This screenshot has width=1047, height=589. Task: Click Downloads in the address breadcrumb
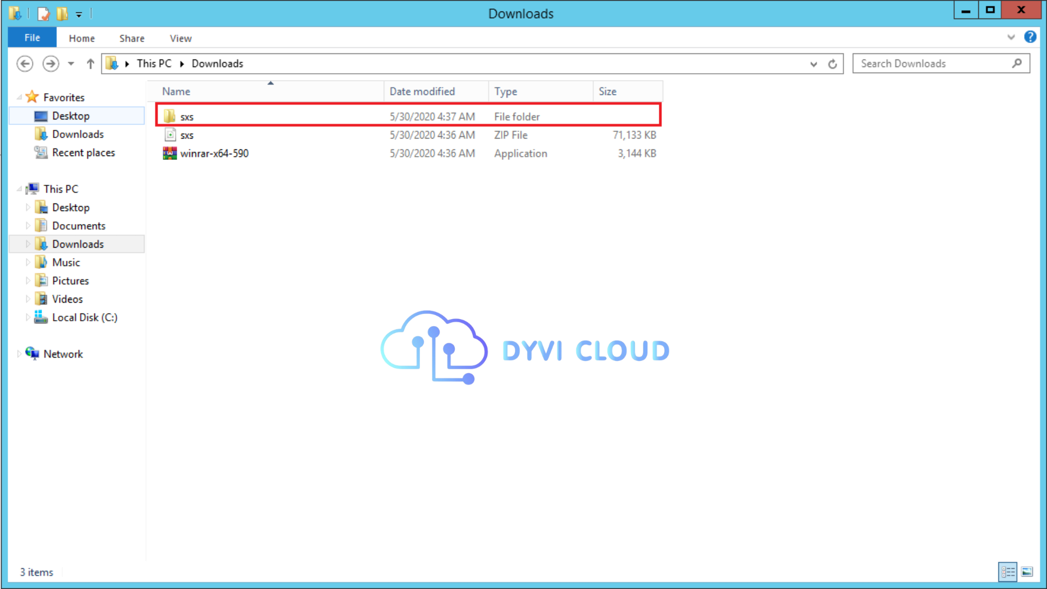(217, 63)
